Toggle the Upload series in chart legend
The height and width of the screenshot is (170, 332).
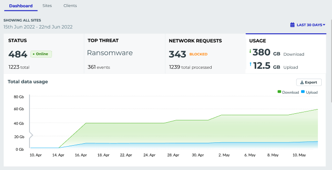pos(310,92)
